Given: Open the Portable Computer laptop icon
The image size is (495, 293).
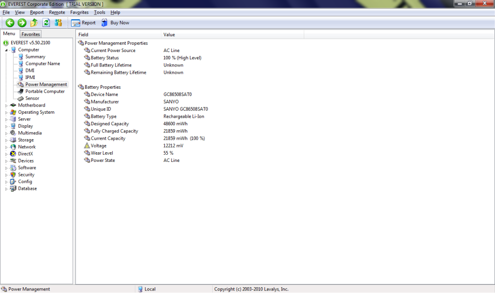Looking at the screenshot, I should click(x=20, y=91).
